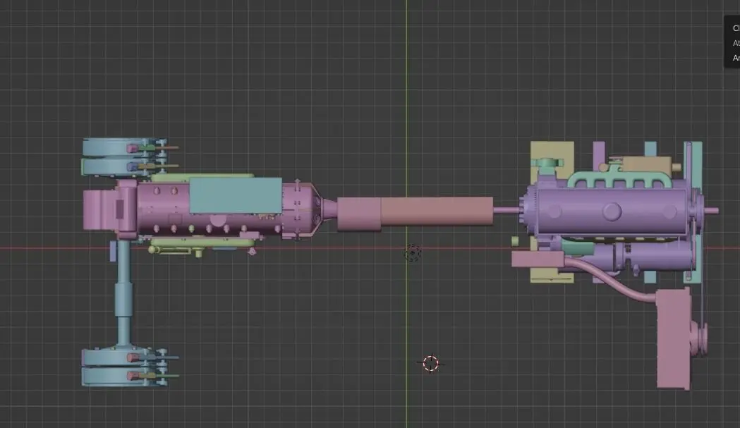Select the vertical teal rear axle tube

123,293
